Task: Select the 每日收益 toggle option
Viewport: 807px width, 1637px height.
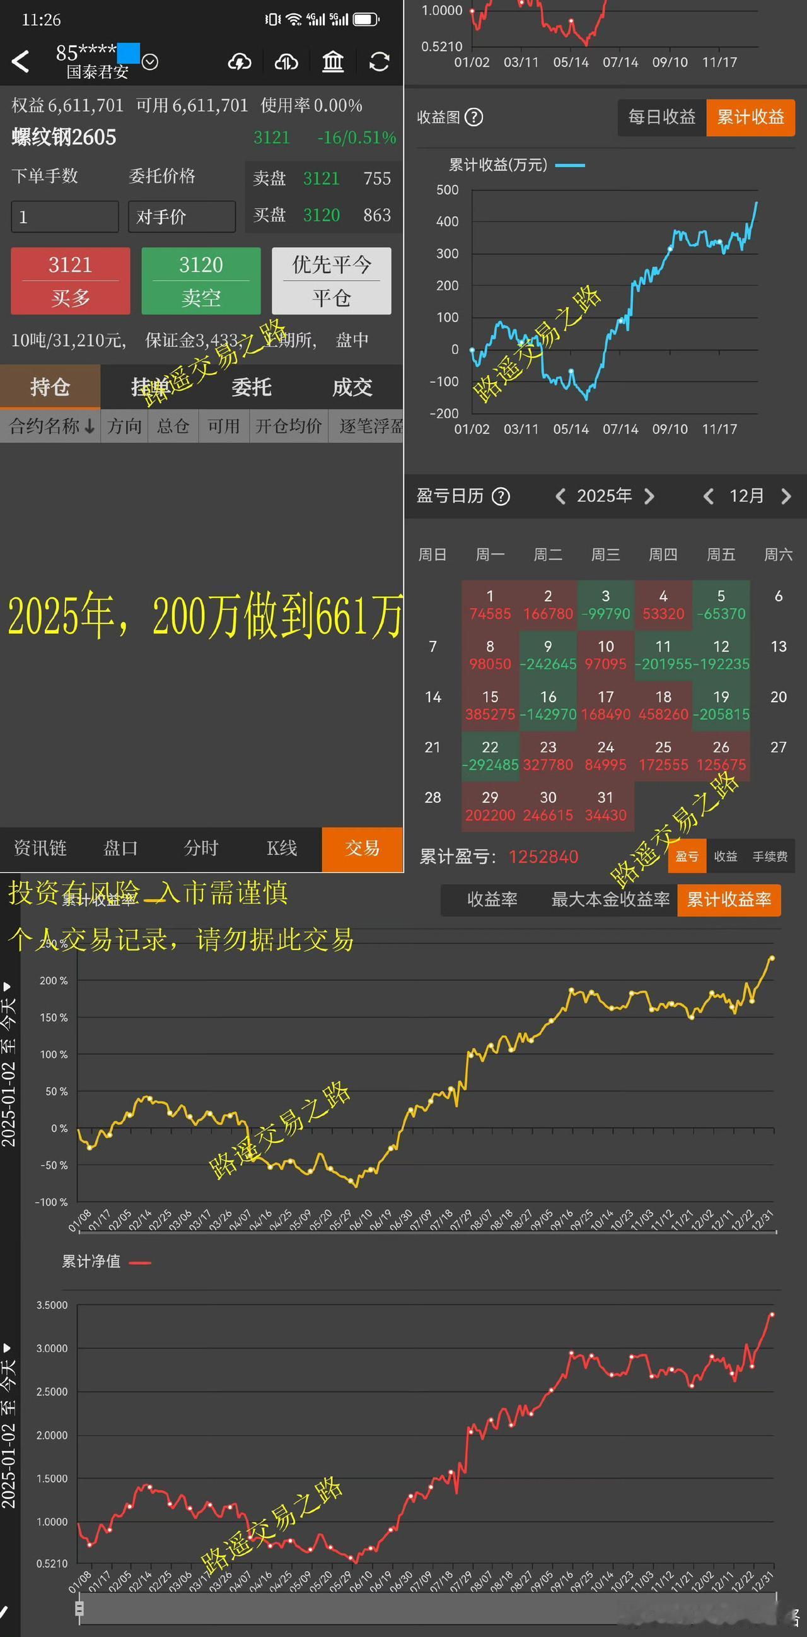Action: pyautogui.click(x=661, y=117)
